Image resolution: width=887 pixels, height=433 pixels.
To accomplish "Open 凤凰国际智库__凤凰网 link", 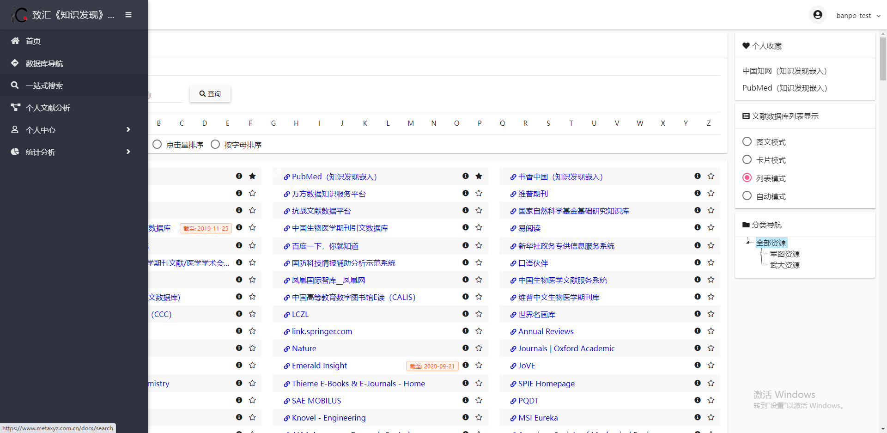I will (328, 281).
